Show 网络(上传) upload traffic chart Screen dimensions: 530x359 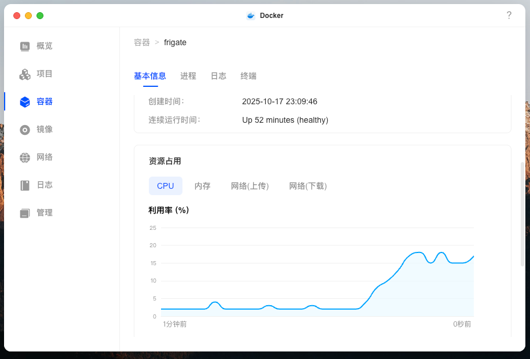click(250, 185)
